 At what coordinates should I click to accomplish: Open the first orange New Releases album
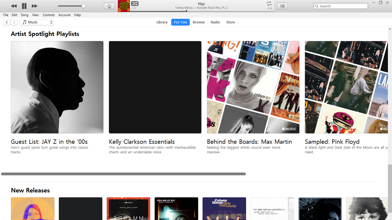click(x=33, y=209)
